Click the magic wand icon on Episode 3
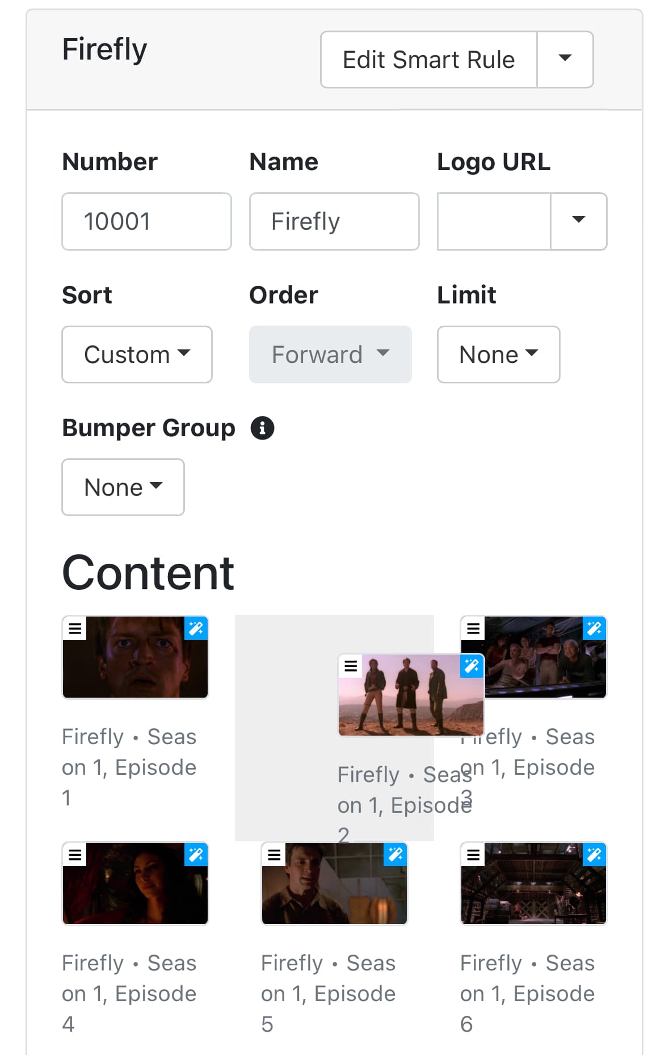 [x=595, y=628]
